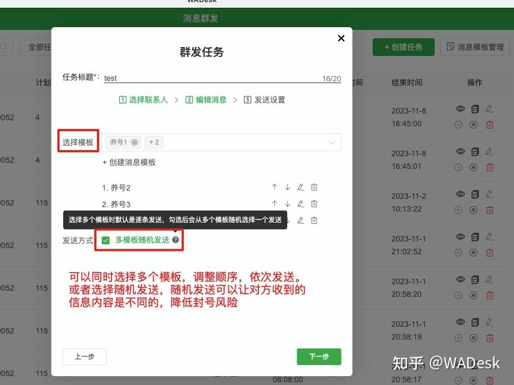Remove the 养号1 template tag

[x=134, y=142]
